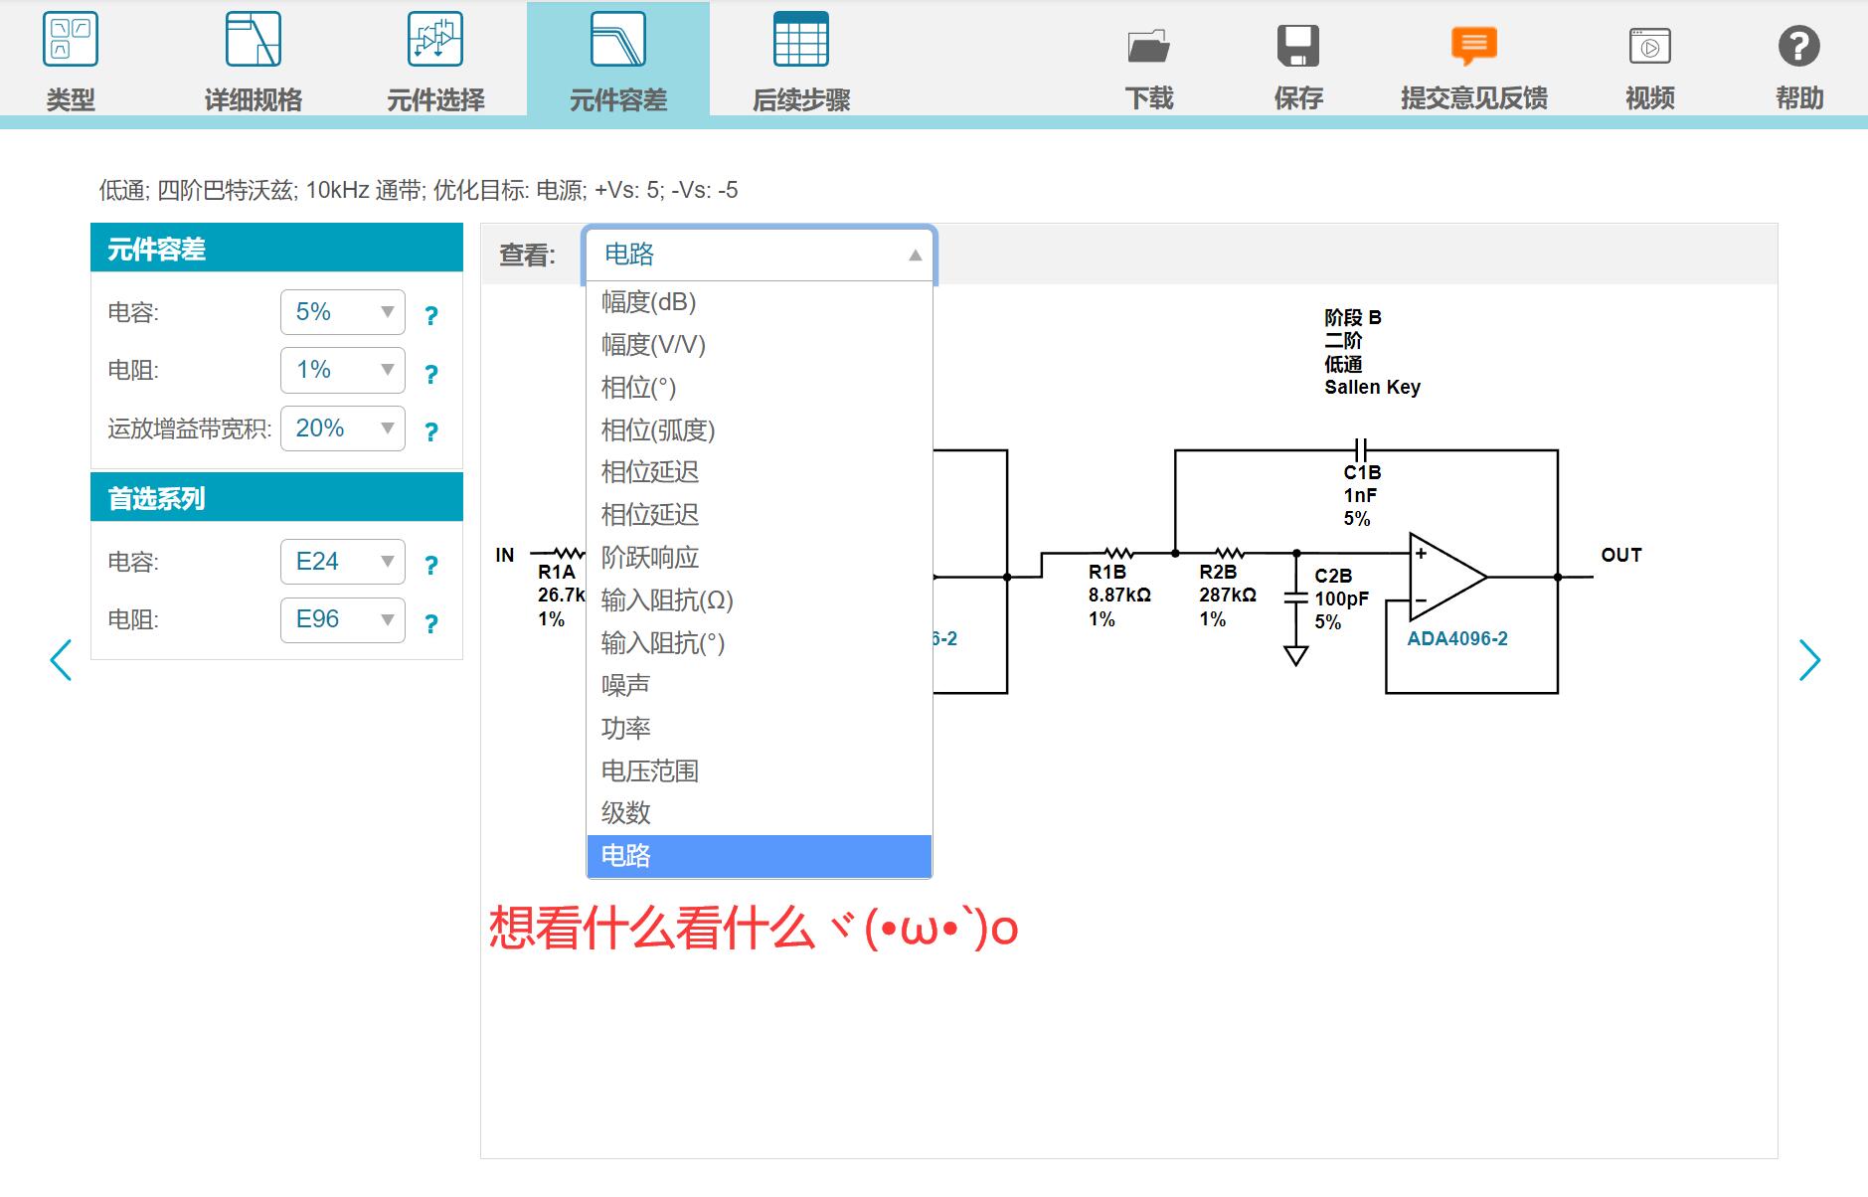The height and width of the screenshot is (1197, 1868).
Task: Click the ADA4096-2 op amp link
Action: pos(1456,639)
